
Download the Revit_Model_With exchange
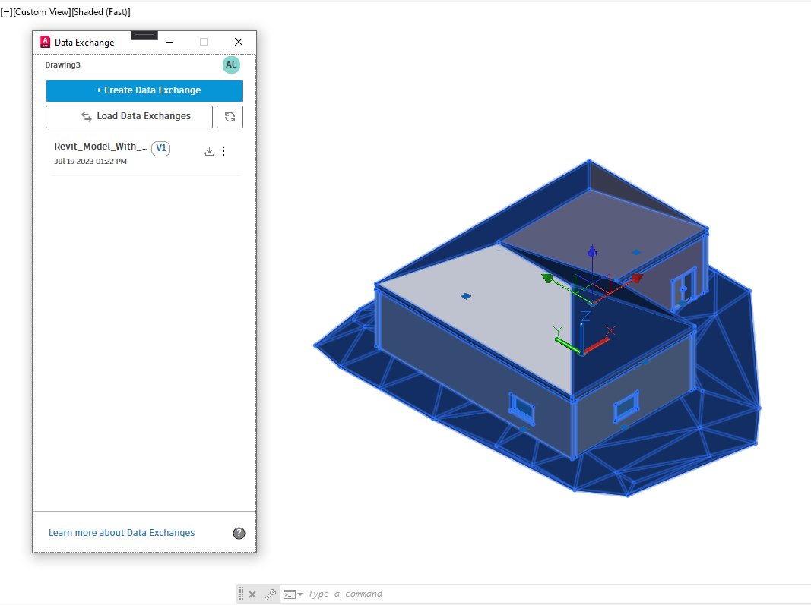[x=209, y=151]
